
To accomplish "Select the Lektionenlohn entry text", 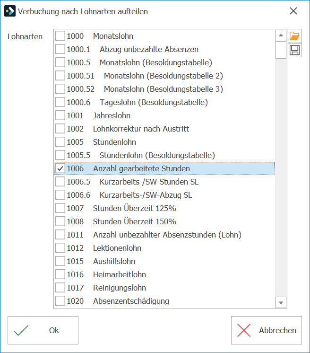I will pyautogui.click(x=117, y=248).
